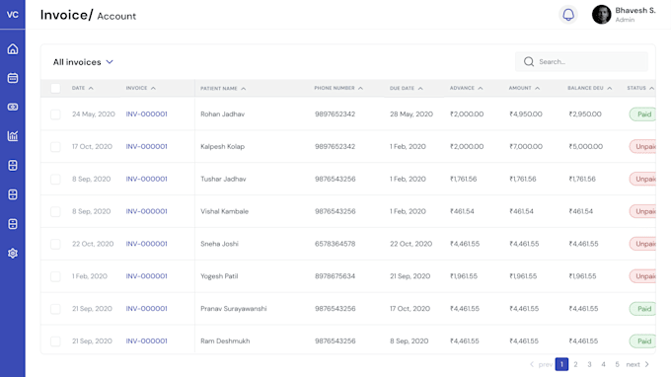Open Pranav Surayawanshi's INV-000001 link

pos(146,309)
